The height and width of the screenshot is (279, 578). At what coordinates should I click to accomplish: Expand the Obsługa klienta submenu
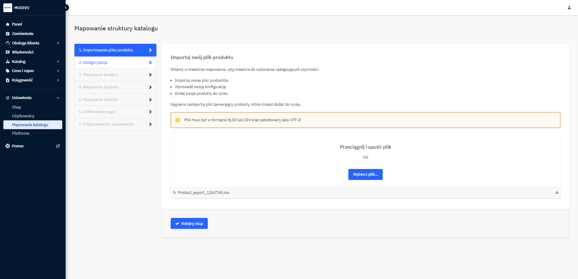click(x=58, y=43)
